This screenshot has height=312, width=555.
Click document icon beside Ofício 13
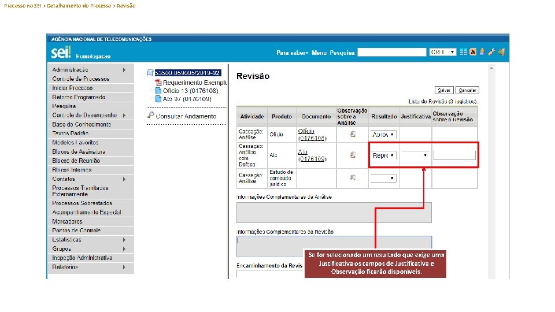(158, 91)
